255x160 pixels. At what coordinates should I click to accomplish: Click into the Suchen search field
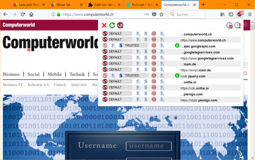click(x=186, y=15)
